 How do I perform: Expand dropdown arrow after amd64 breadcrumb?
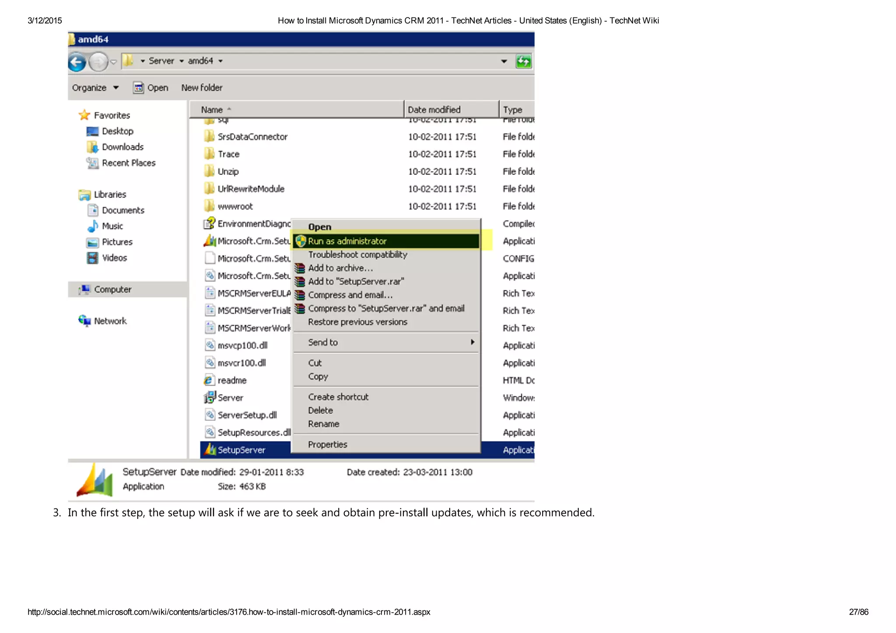220,61
